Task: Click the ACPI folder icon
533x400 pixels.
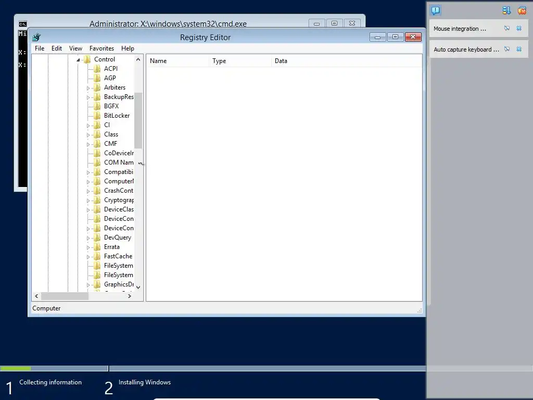Action: tap(97, 69)
